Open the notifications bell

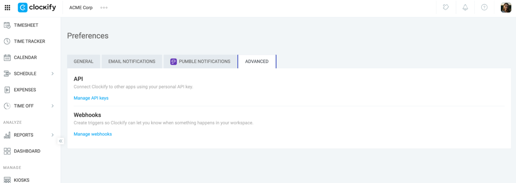(x=465, y=7)
